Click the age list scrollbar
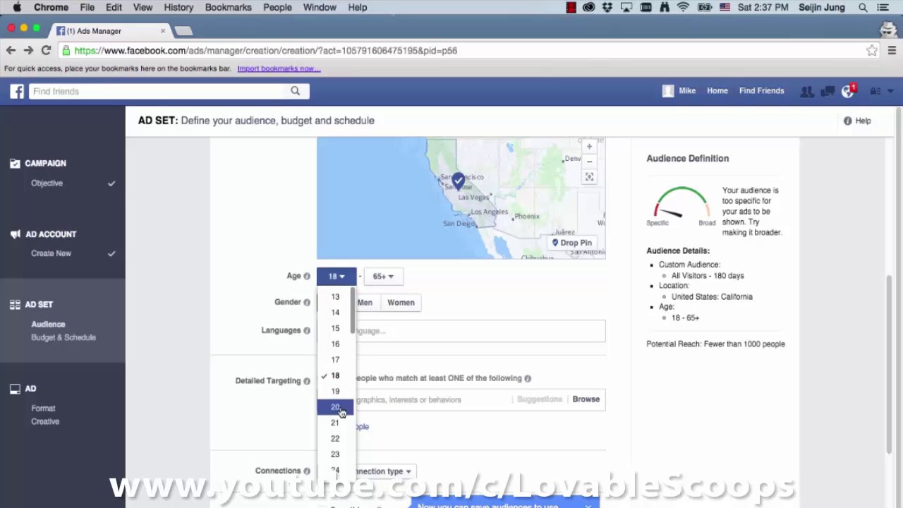Image resolution: width=903 pixels, height=508 pixels. (353, 310)
